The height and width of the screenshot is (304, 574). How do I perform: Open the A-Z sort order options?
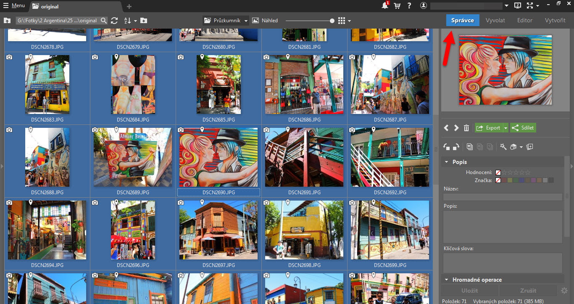[x=128, y=21]
